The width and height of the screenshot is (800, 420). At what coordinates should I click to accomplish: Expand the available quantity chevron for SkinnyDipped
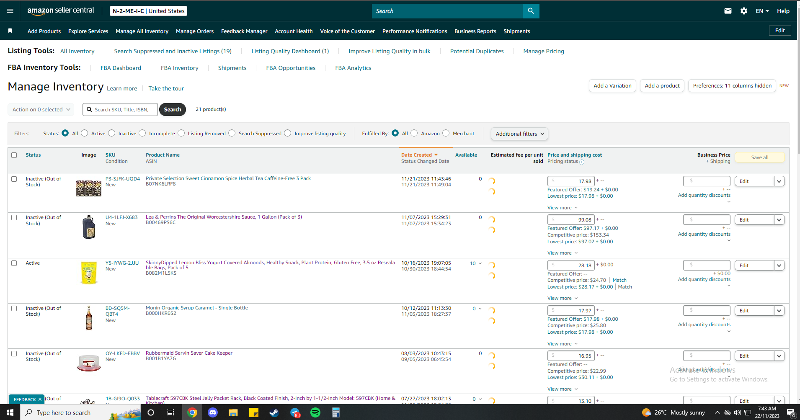click(x=480, y=264)
